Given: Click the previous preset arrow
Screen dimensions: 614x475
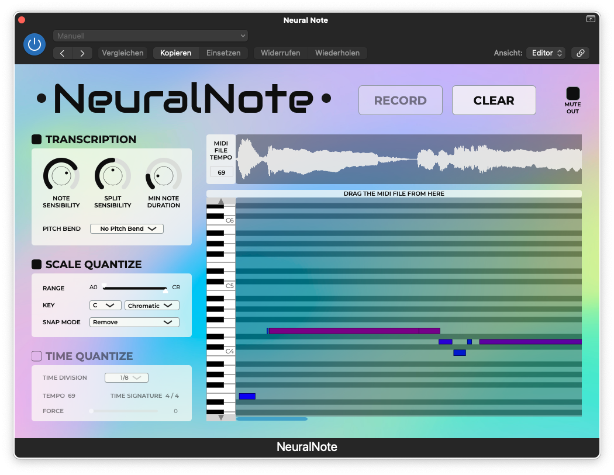Looking at the screenshot, I should tap(63, 53).
